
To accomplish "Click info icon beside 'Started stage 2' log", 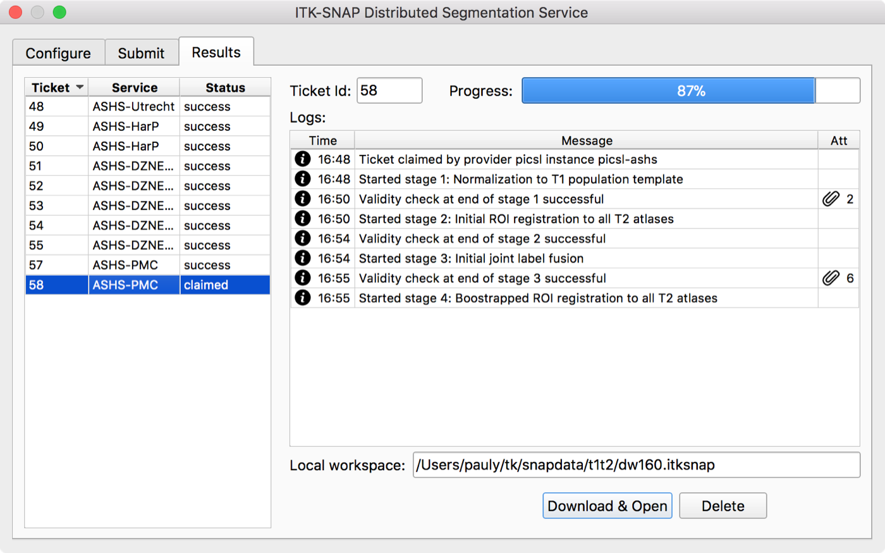I will pos(303,218).
